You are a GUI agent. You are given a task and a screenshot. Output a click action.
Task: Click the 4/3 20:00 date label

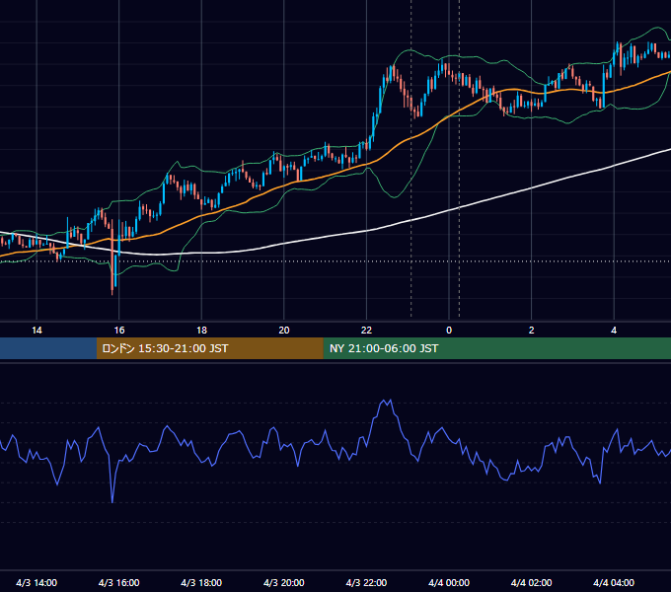pyautogui.click(x=284, y=582)
